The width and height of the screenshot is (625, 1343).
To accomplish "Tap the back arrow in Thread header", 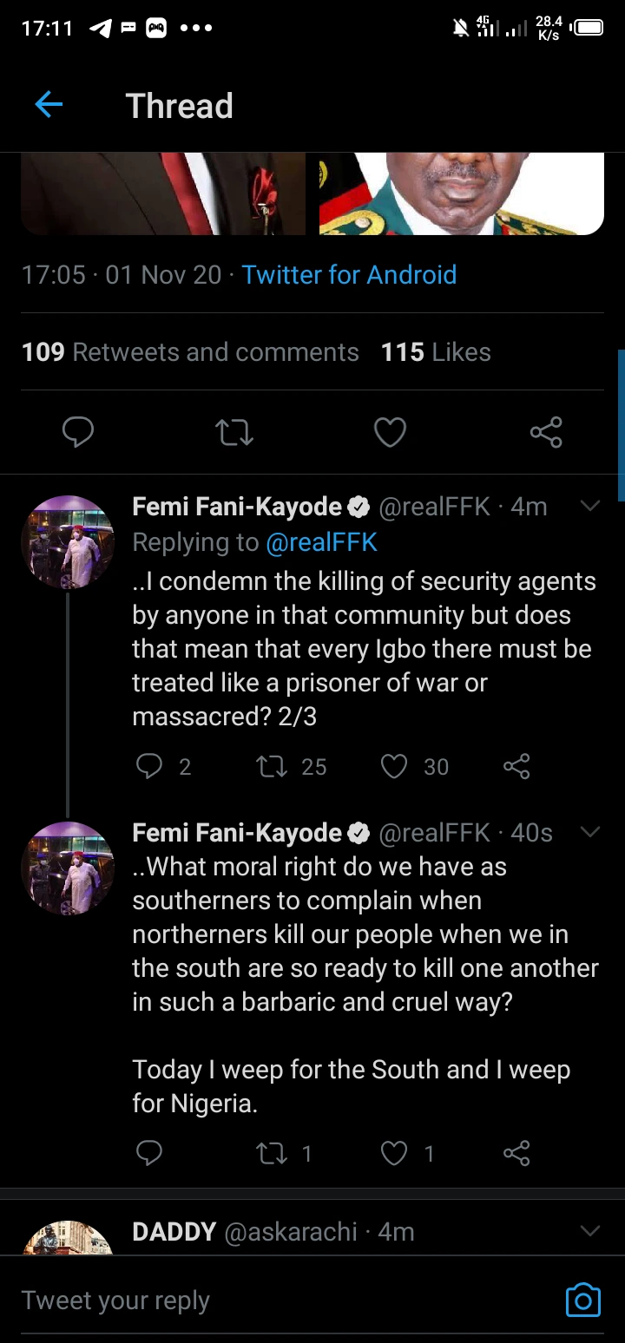I will pyautogui.click(x=49, y=106).
